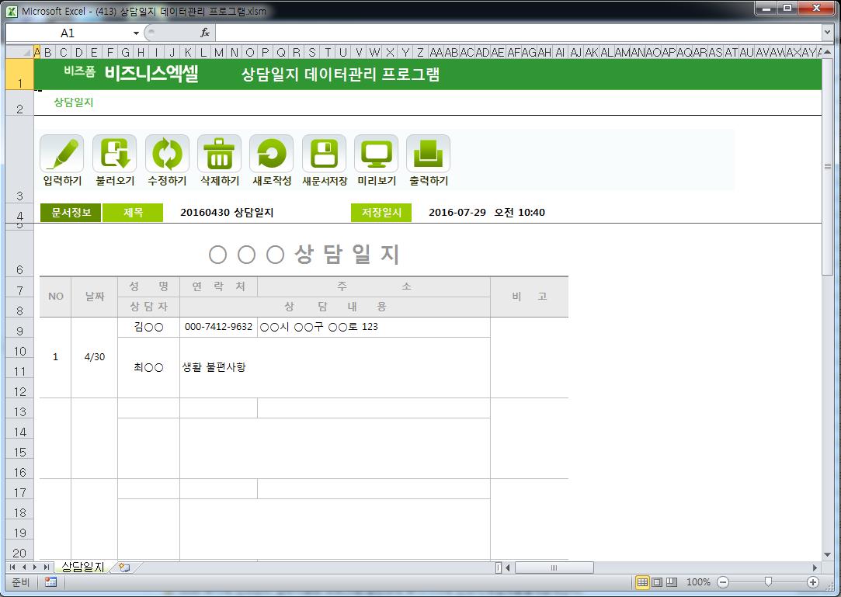Screen dimensions: 841x597
Task: Click the date cell 4/30
Action: pos(95,357)
